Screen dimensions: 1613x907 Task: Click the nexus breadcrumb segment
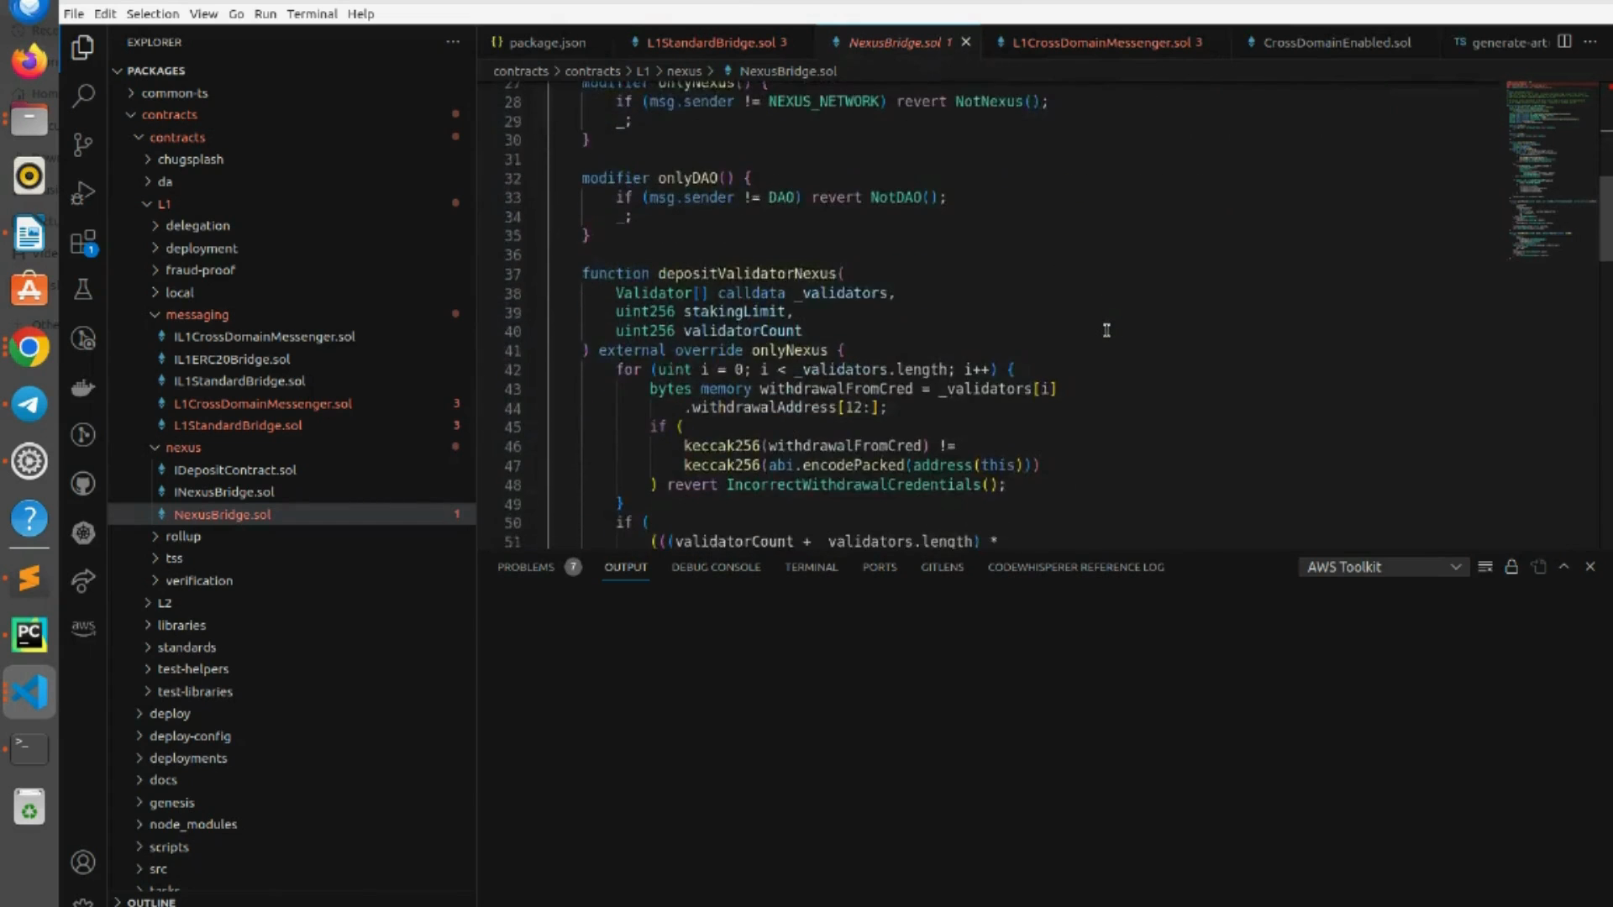click(x=684, y=71)
